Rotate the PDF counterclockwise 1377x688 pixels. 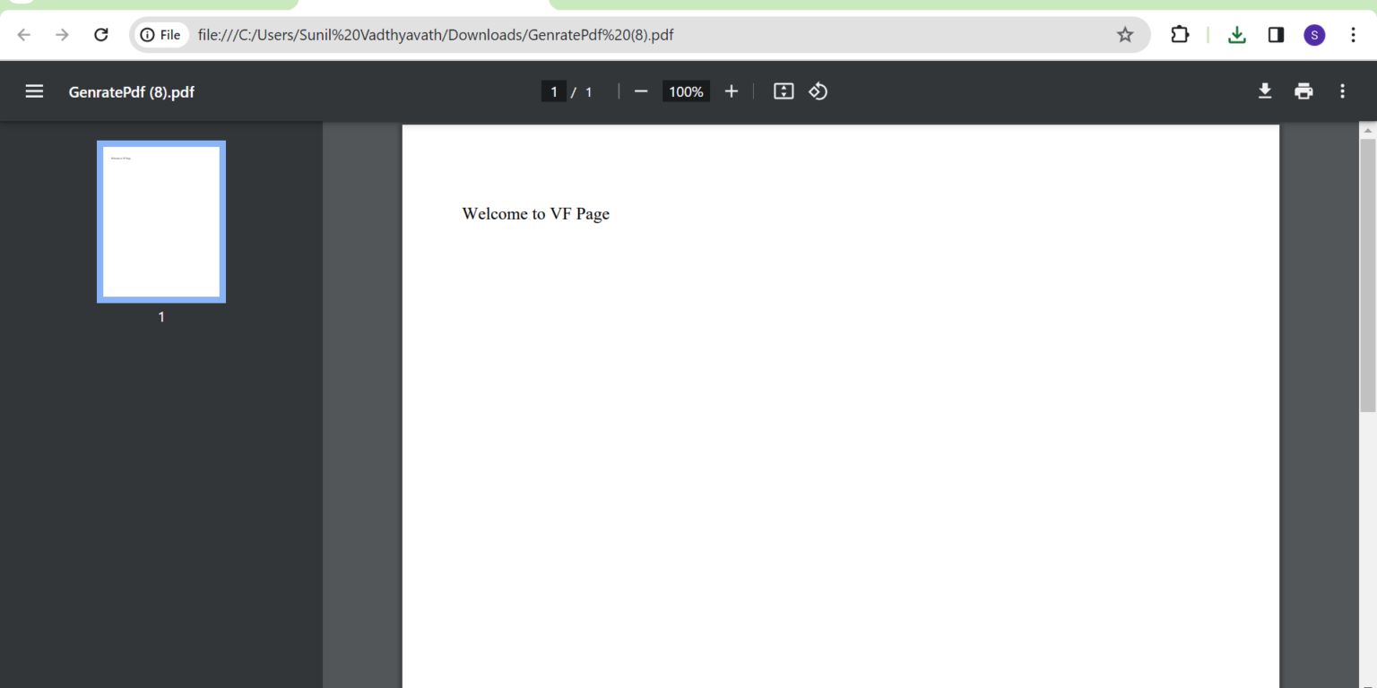(818, 90)
